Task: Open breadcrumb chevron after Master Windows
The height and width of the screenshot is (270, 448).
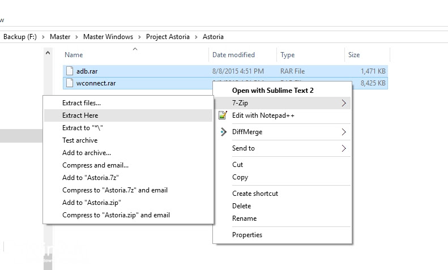Action: pos(139,37)
